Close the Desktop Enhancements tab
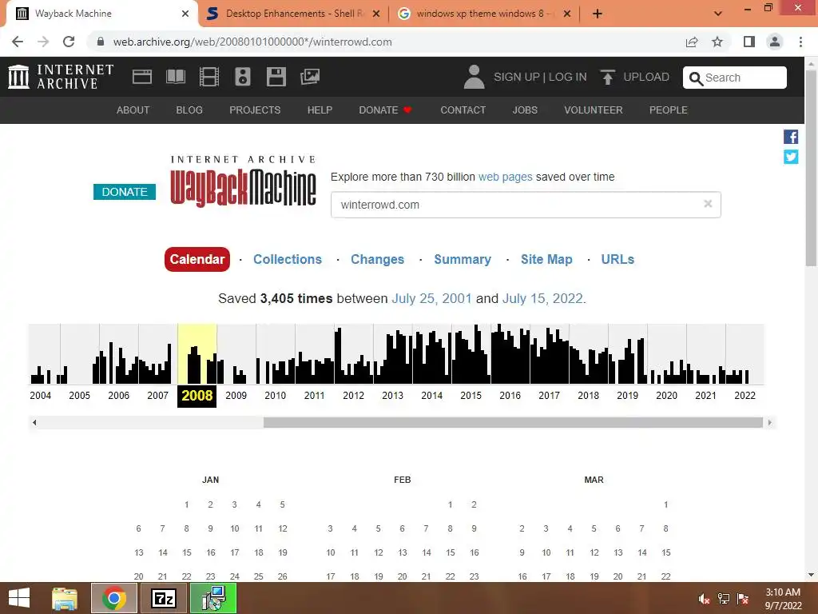 point(376,14)
